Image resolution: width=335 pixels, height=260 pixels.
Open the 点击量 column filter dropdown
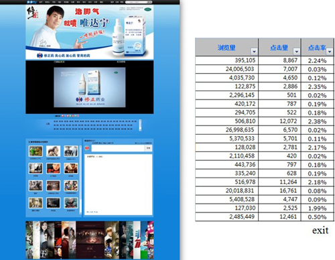click(x=296, y=52)
